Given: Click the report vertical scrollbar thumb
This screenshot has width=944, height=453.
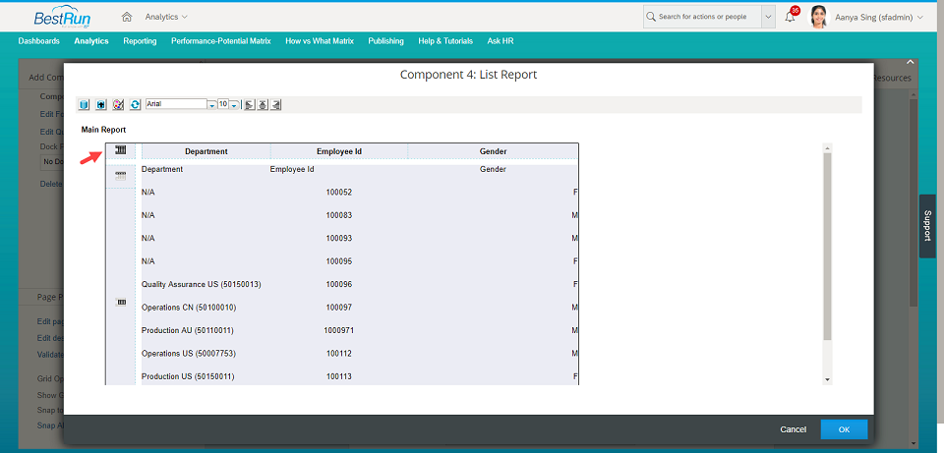Looking at the screenshot, I should 827,247.
